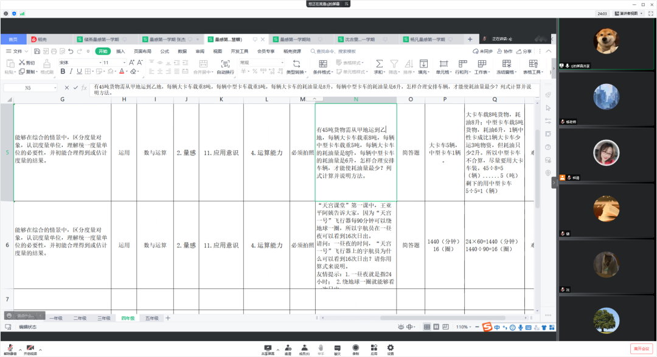Screen dimensions: 657x357
Task: Unmute microphone (解除静音) in meeting bar
Action: (10, 350)
